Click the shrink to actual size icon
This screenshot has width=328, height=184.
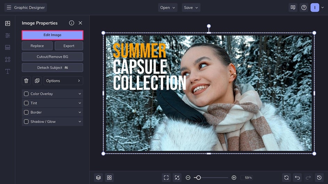(177, 177)
